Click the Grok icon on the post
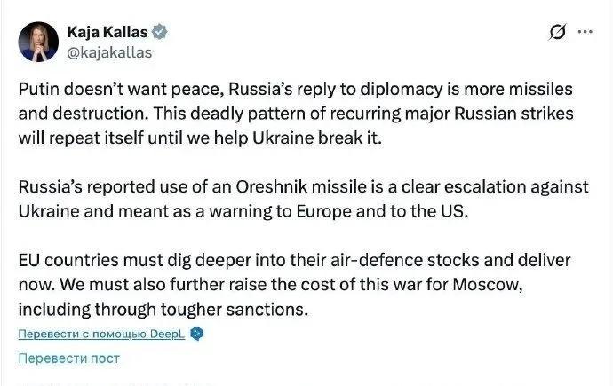 (558, 33)
